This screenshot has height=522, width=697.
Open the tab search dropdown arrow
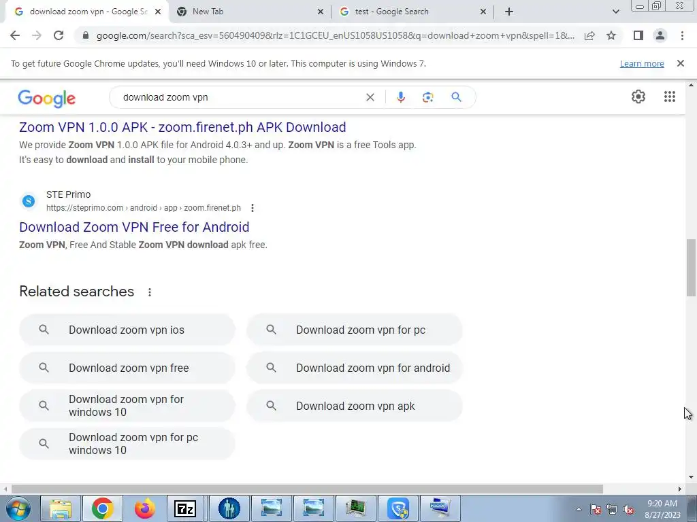(x=615, y=12)
